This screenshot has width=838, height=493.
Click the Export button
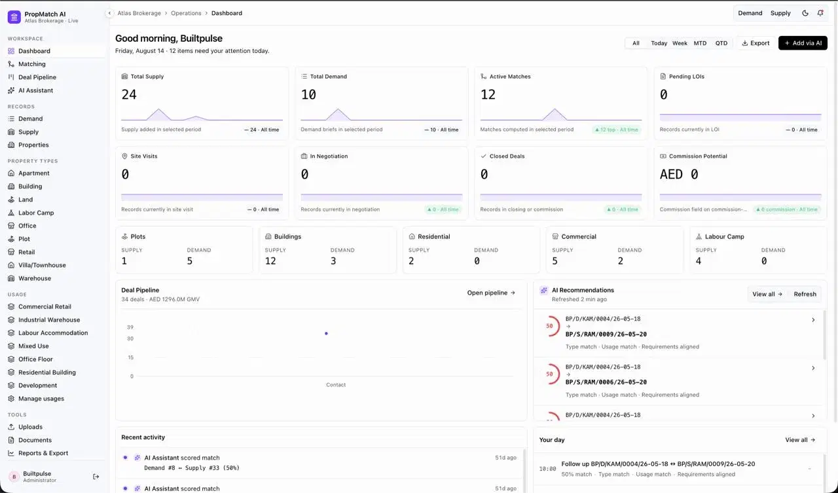756,43
